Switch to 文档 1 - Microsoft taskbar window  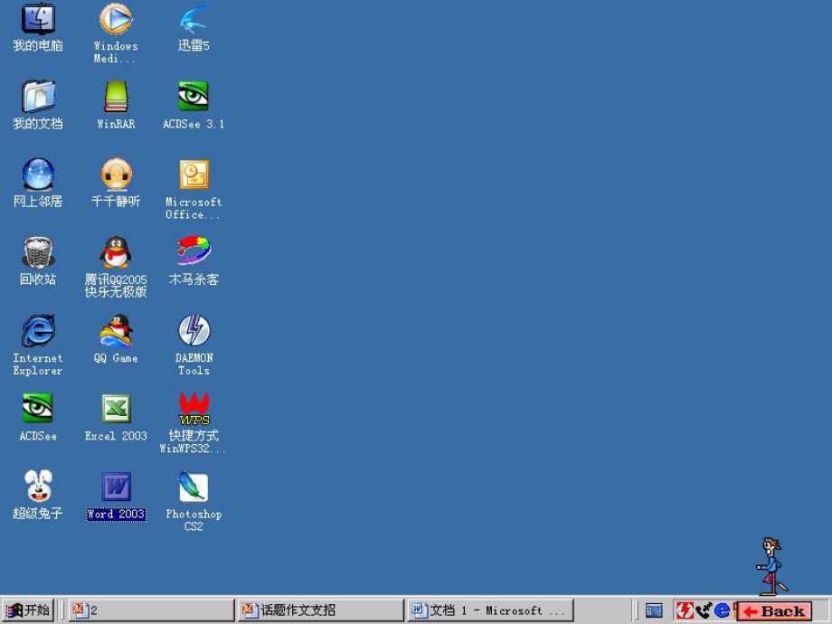point(491,610)
